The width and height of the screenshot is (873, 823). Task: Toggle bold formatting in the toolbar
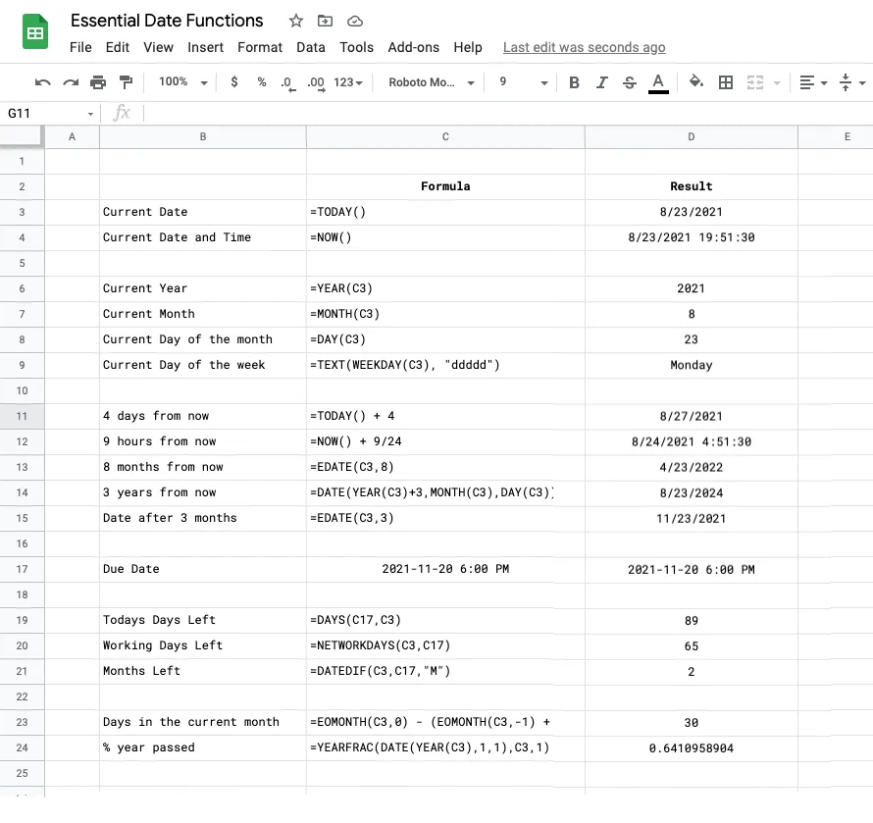[574, 82]
